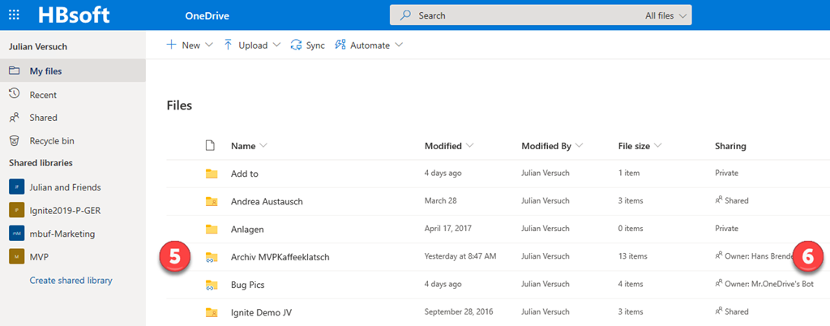Click the file type column header icon

(x=211, y=146)
